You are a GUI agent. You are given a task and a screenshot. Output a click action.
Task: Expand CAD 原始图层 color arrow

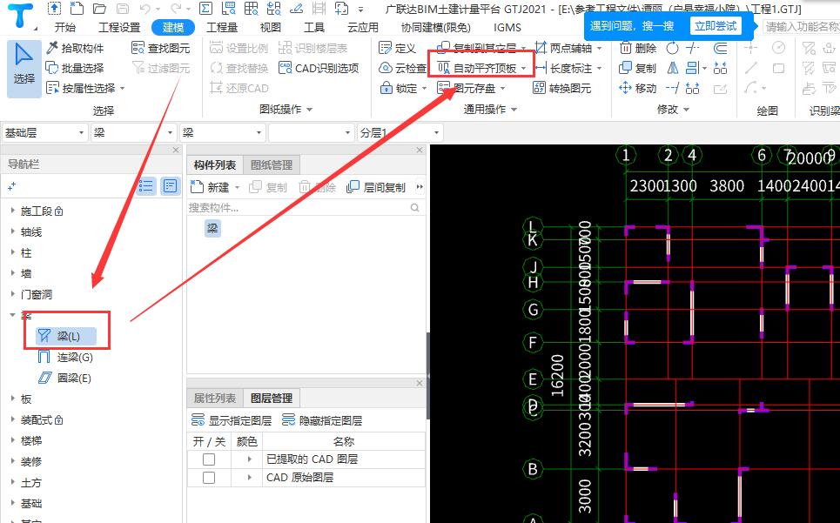(249, 478)
